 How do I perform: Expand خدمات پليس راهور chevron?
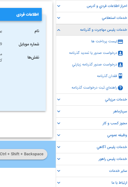click(x=59, y=159)
